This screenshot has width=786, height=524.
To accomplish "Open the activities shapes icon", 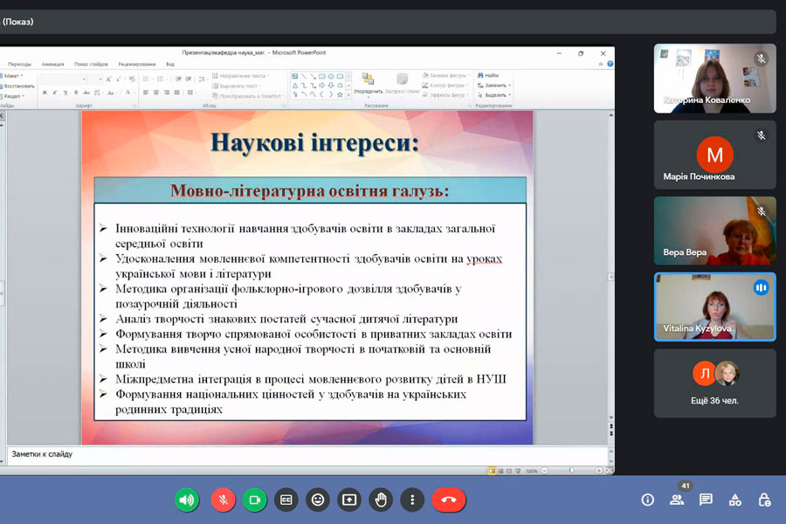I will 735,500.
